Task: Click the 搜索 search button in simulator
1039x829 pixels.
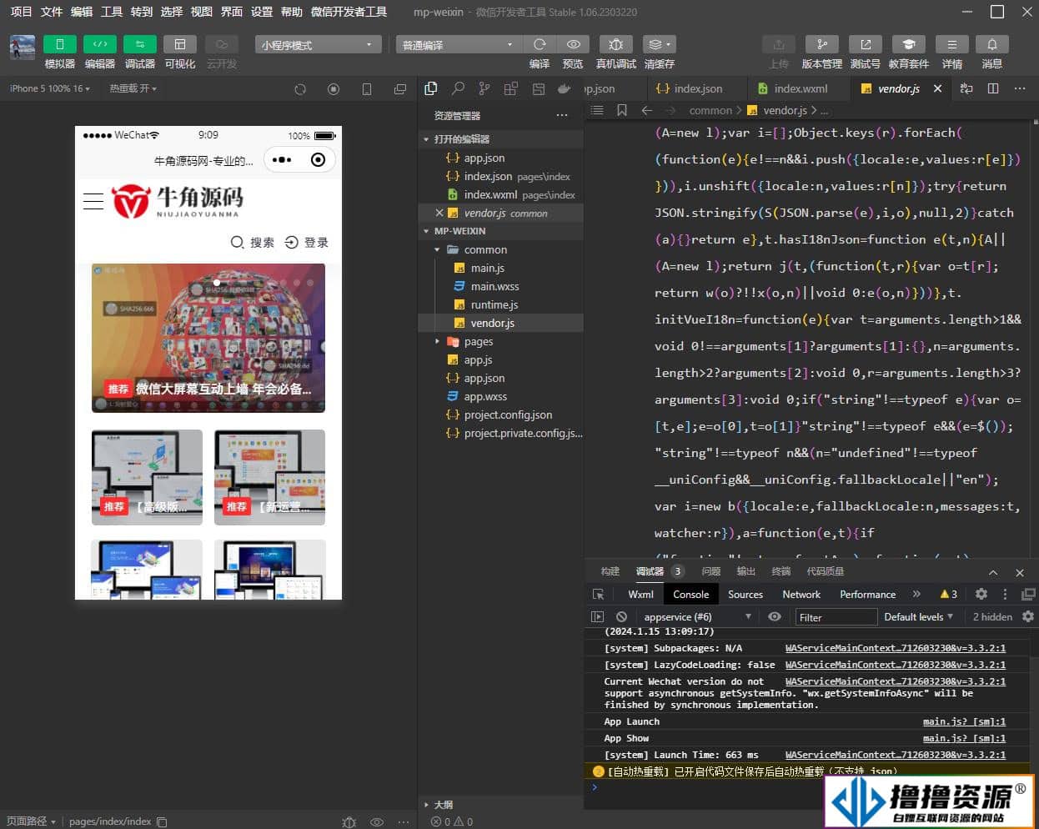Action: tap(253, 242)
